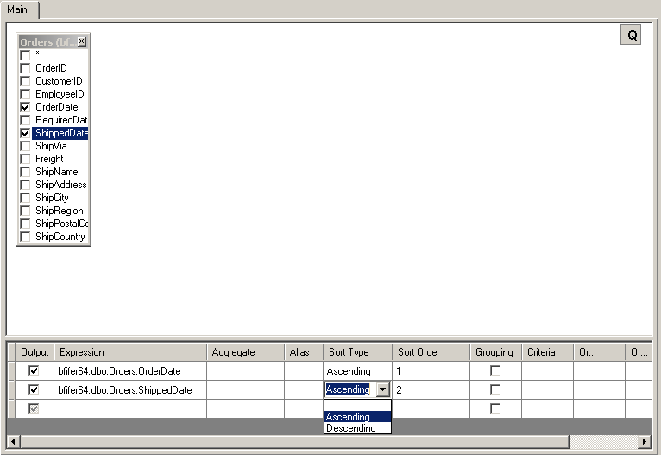The height and width of the screenshot is (455, 661).
Task: Switch to the Main tab
Action: click(x=18, y=8)
